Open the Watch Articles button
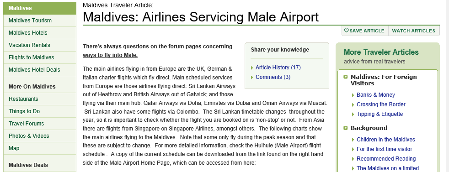 [x=413, y=31]
